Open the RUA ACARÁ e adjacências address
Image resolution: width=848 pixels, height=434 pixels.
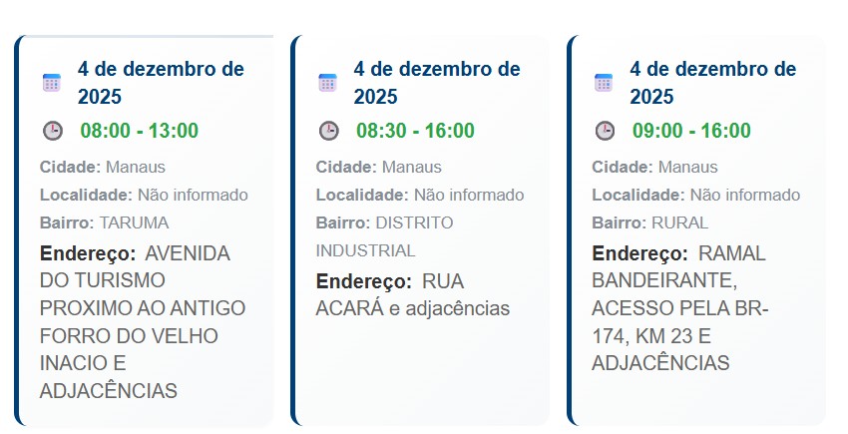point(412,294)
